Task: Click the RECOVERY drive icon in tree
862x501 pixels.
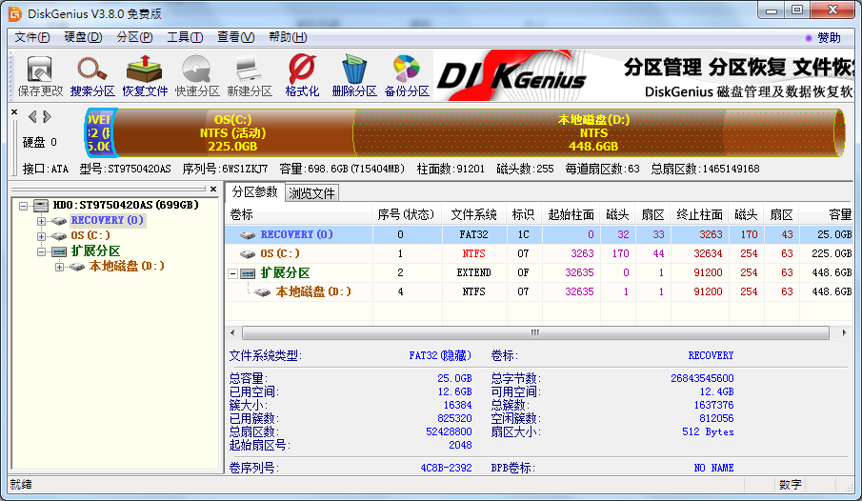Action: 59,221
